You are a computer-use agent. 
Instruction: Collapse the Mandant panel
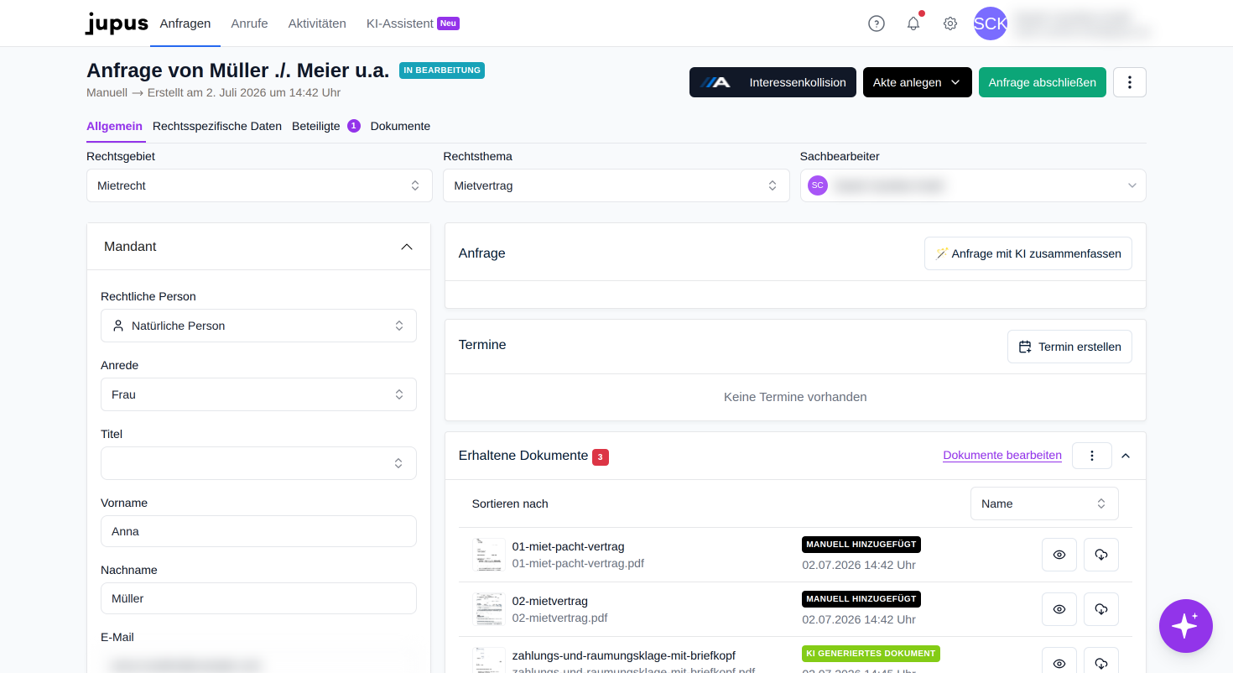point(407,247)
